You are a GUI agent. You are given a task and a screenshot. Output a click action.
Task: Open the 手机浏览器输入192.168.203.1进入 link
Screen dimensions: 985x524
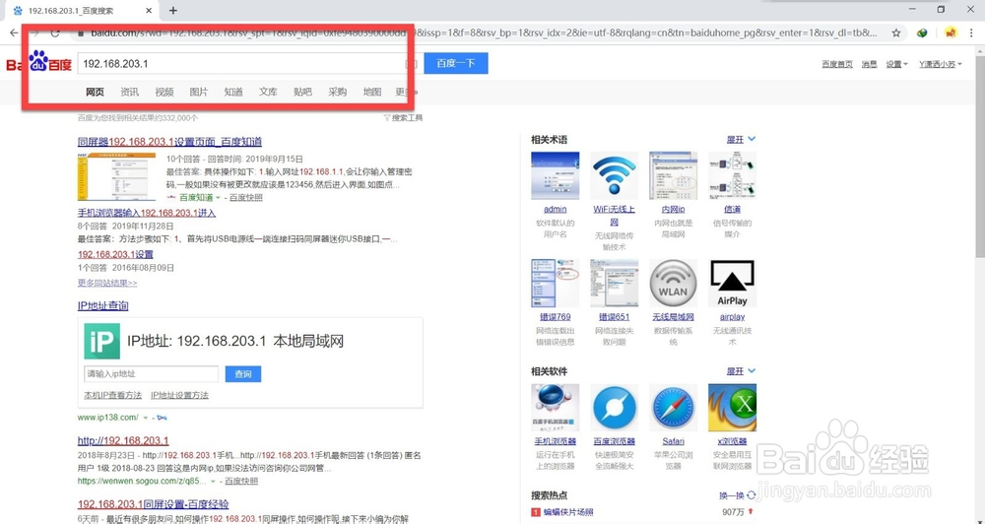147,213
